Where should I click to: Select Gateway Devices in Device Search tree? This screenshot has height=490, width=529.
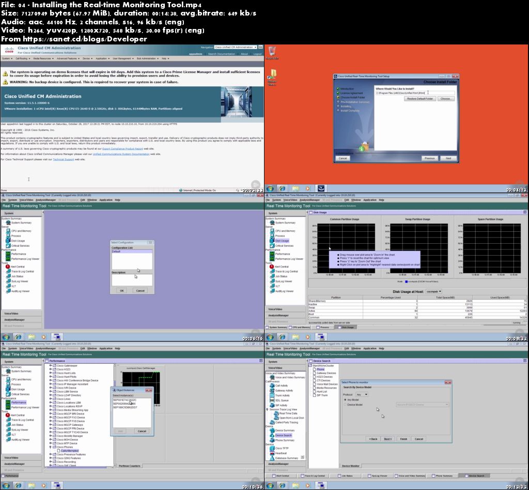click(326, 373)
